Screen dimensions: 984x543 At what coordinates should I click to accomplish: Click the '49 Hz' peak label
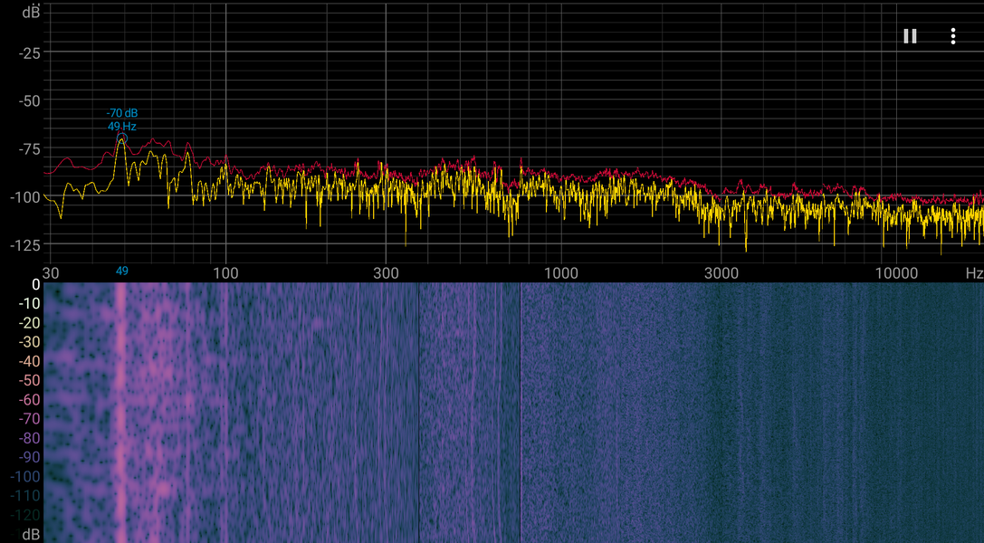[x=121, y=126]
